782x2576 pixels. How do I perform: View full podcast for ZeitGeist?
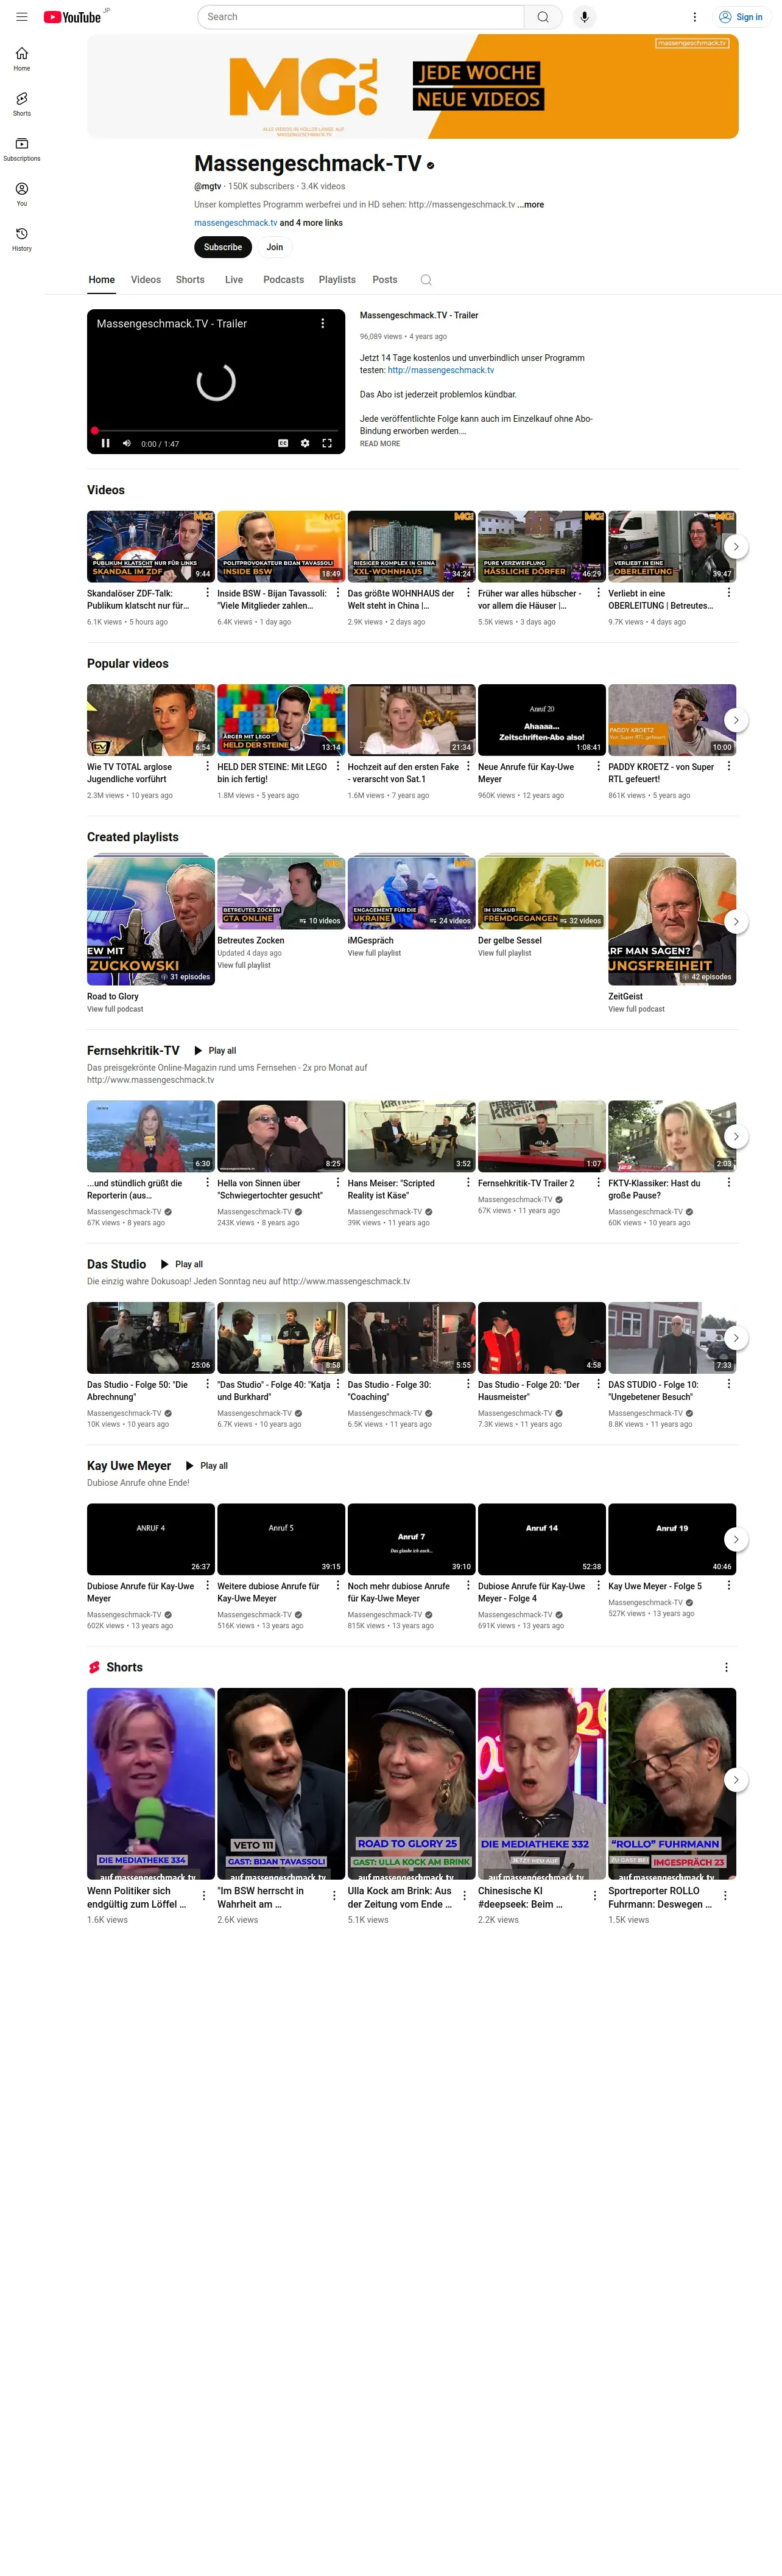636,1010
